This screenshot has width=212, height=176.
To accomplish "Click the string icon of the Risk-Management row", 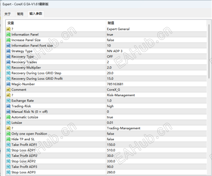I will click(8, 95).
